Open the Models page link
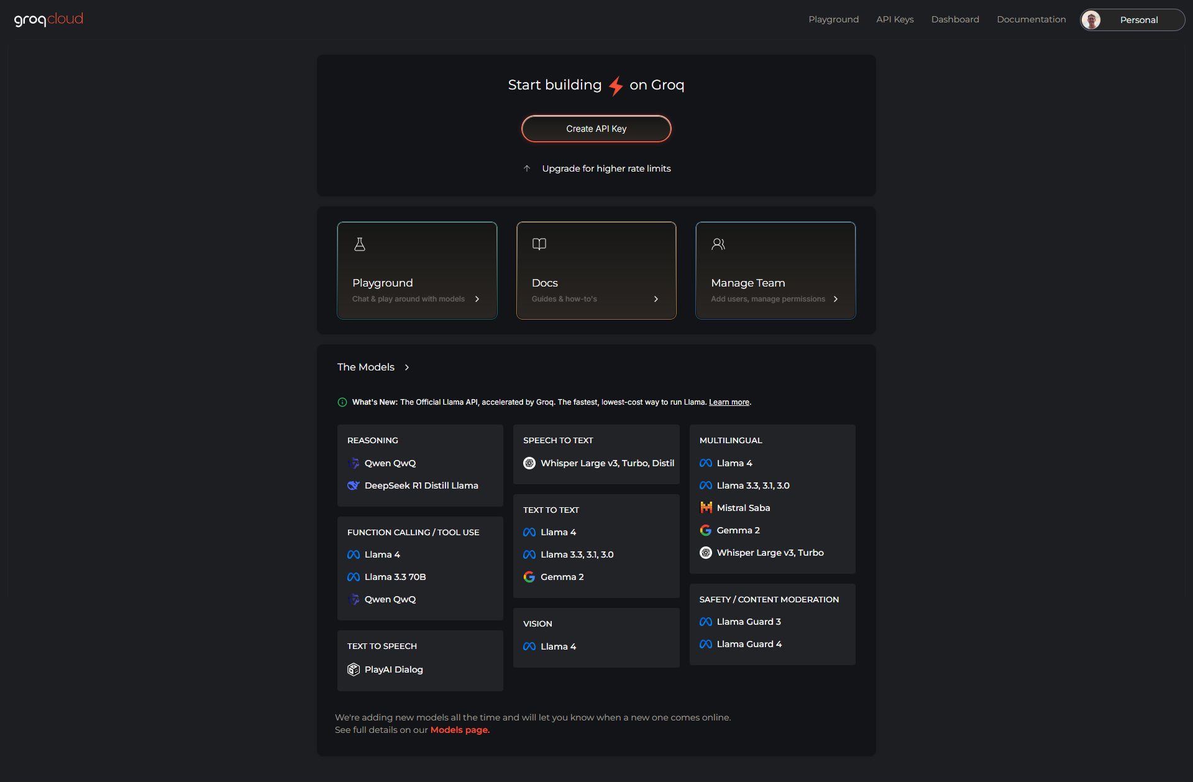Viewport: 1193px width, 782px height. [460, 730]
